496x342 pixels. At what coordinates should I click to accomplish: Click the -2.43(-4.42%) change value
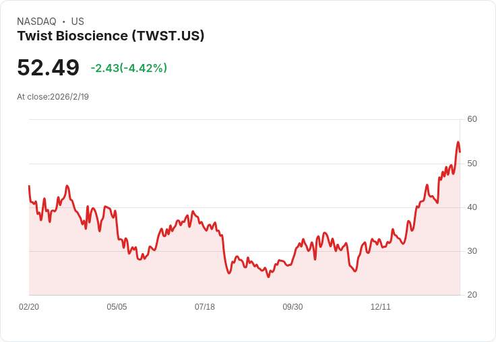point(129,68)
